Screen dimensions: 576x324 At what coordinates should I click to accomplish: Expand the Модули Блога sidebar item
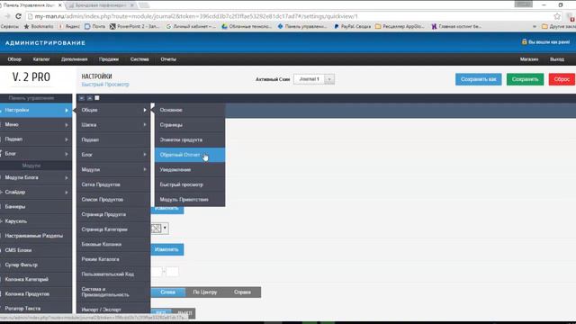[x=36, y=177]
